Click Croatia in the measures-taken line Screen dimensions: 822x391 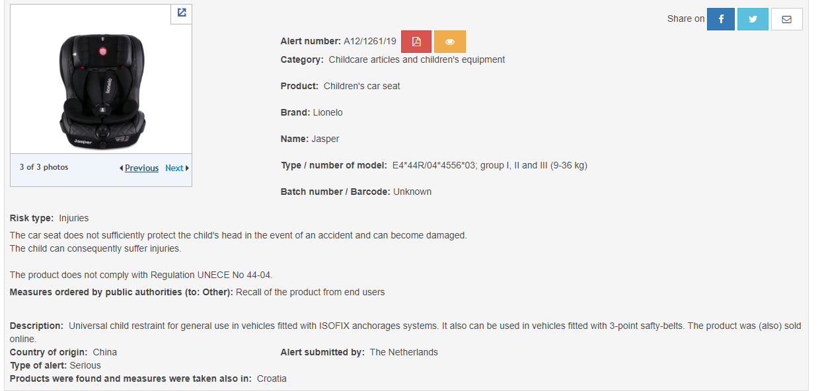pyautogui.click(x=272, y=378)
